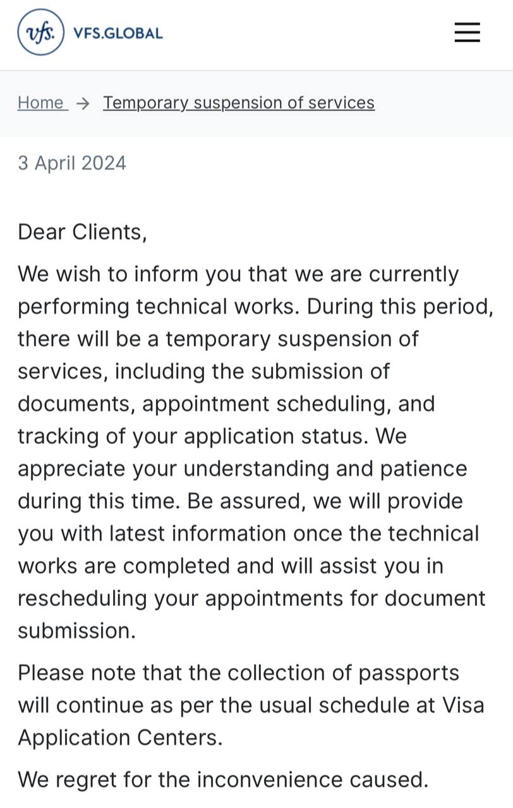
Task: Open the Temporary suspension of services breadcrumb
Action: [x=239, y=102]
